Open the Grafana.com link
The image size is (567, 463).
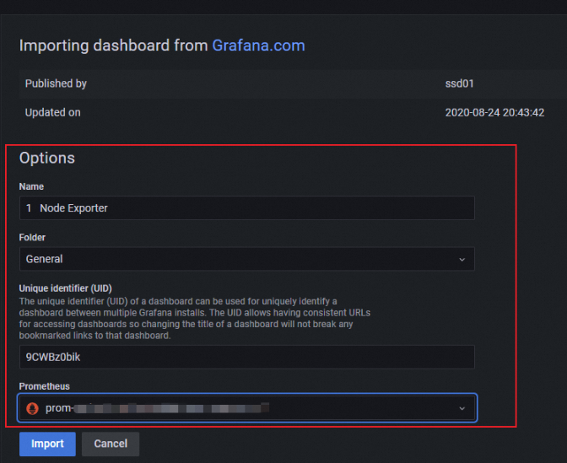point(258,46)
